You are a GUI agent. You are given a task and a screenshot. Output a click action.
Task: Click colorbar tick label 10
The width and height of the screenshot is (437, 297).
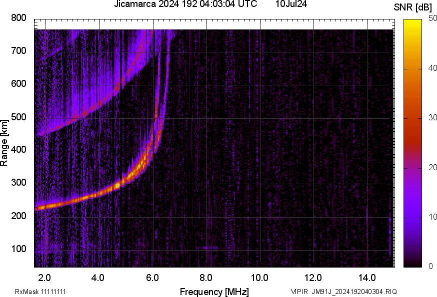coord(432,217)
